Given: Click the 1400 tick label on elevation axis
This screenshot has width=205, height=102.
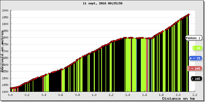Looking at the screenshot, I should pos(5,92).
